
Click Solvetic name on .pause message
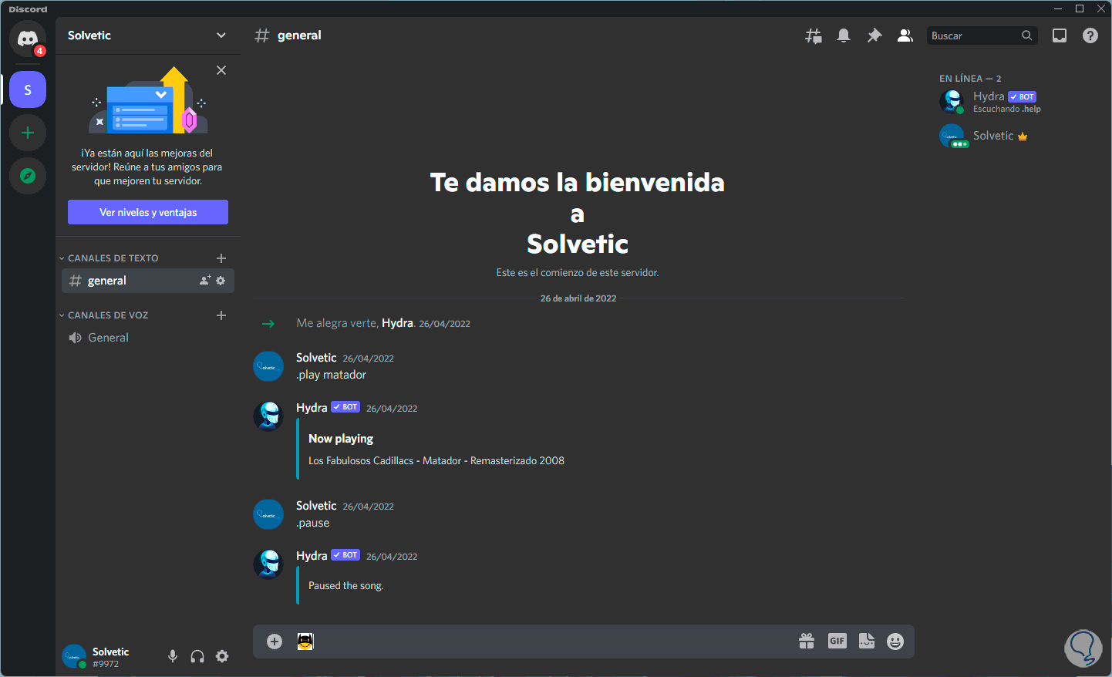[x=316, y=506]
